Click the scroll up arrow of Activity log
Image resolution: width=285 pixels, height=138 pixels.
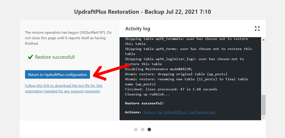point(263,40)
